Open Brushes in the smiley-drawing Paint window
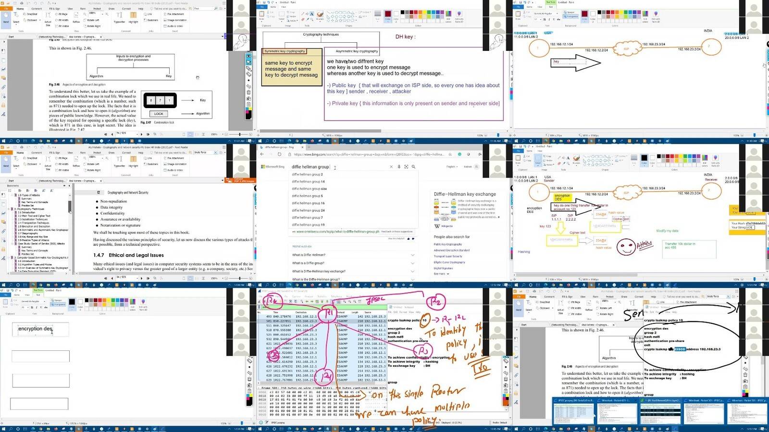Viewport: 769px width, 432px height. tap(576, 160)
